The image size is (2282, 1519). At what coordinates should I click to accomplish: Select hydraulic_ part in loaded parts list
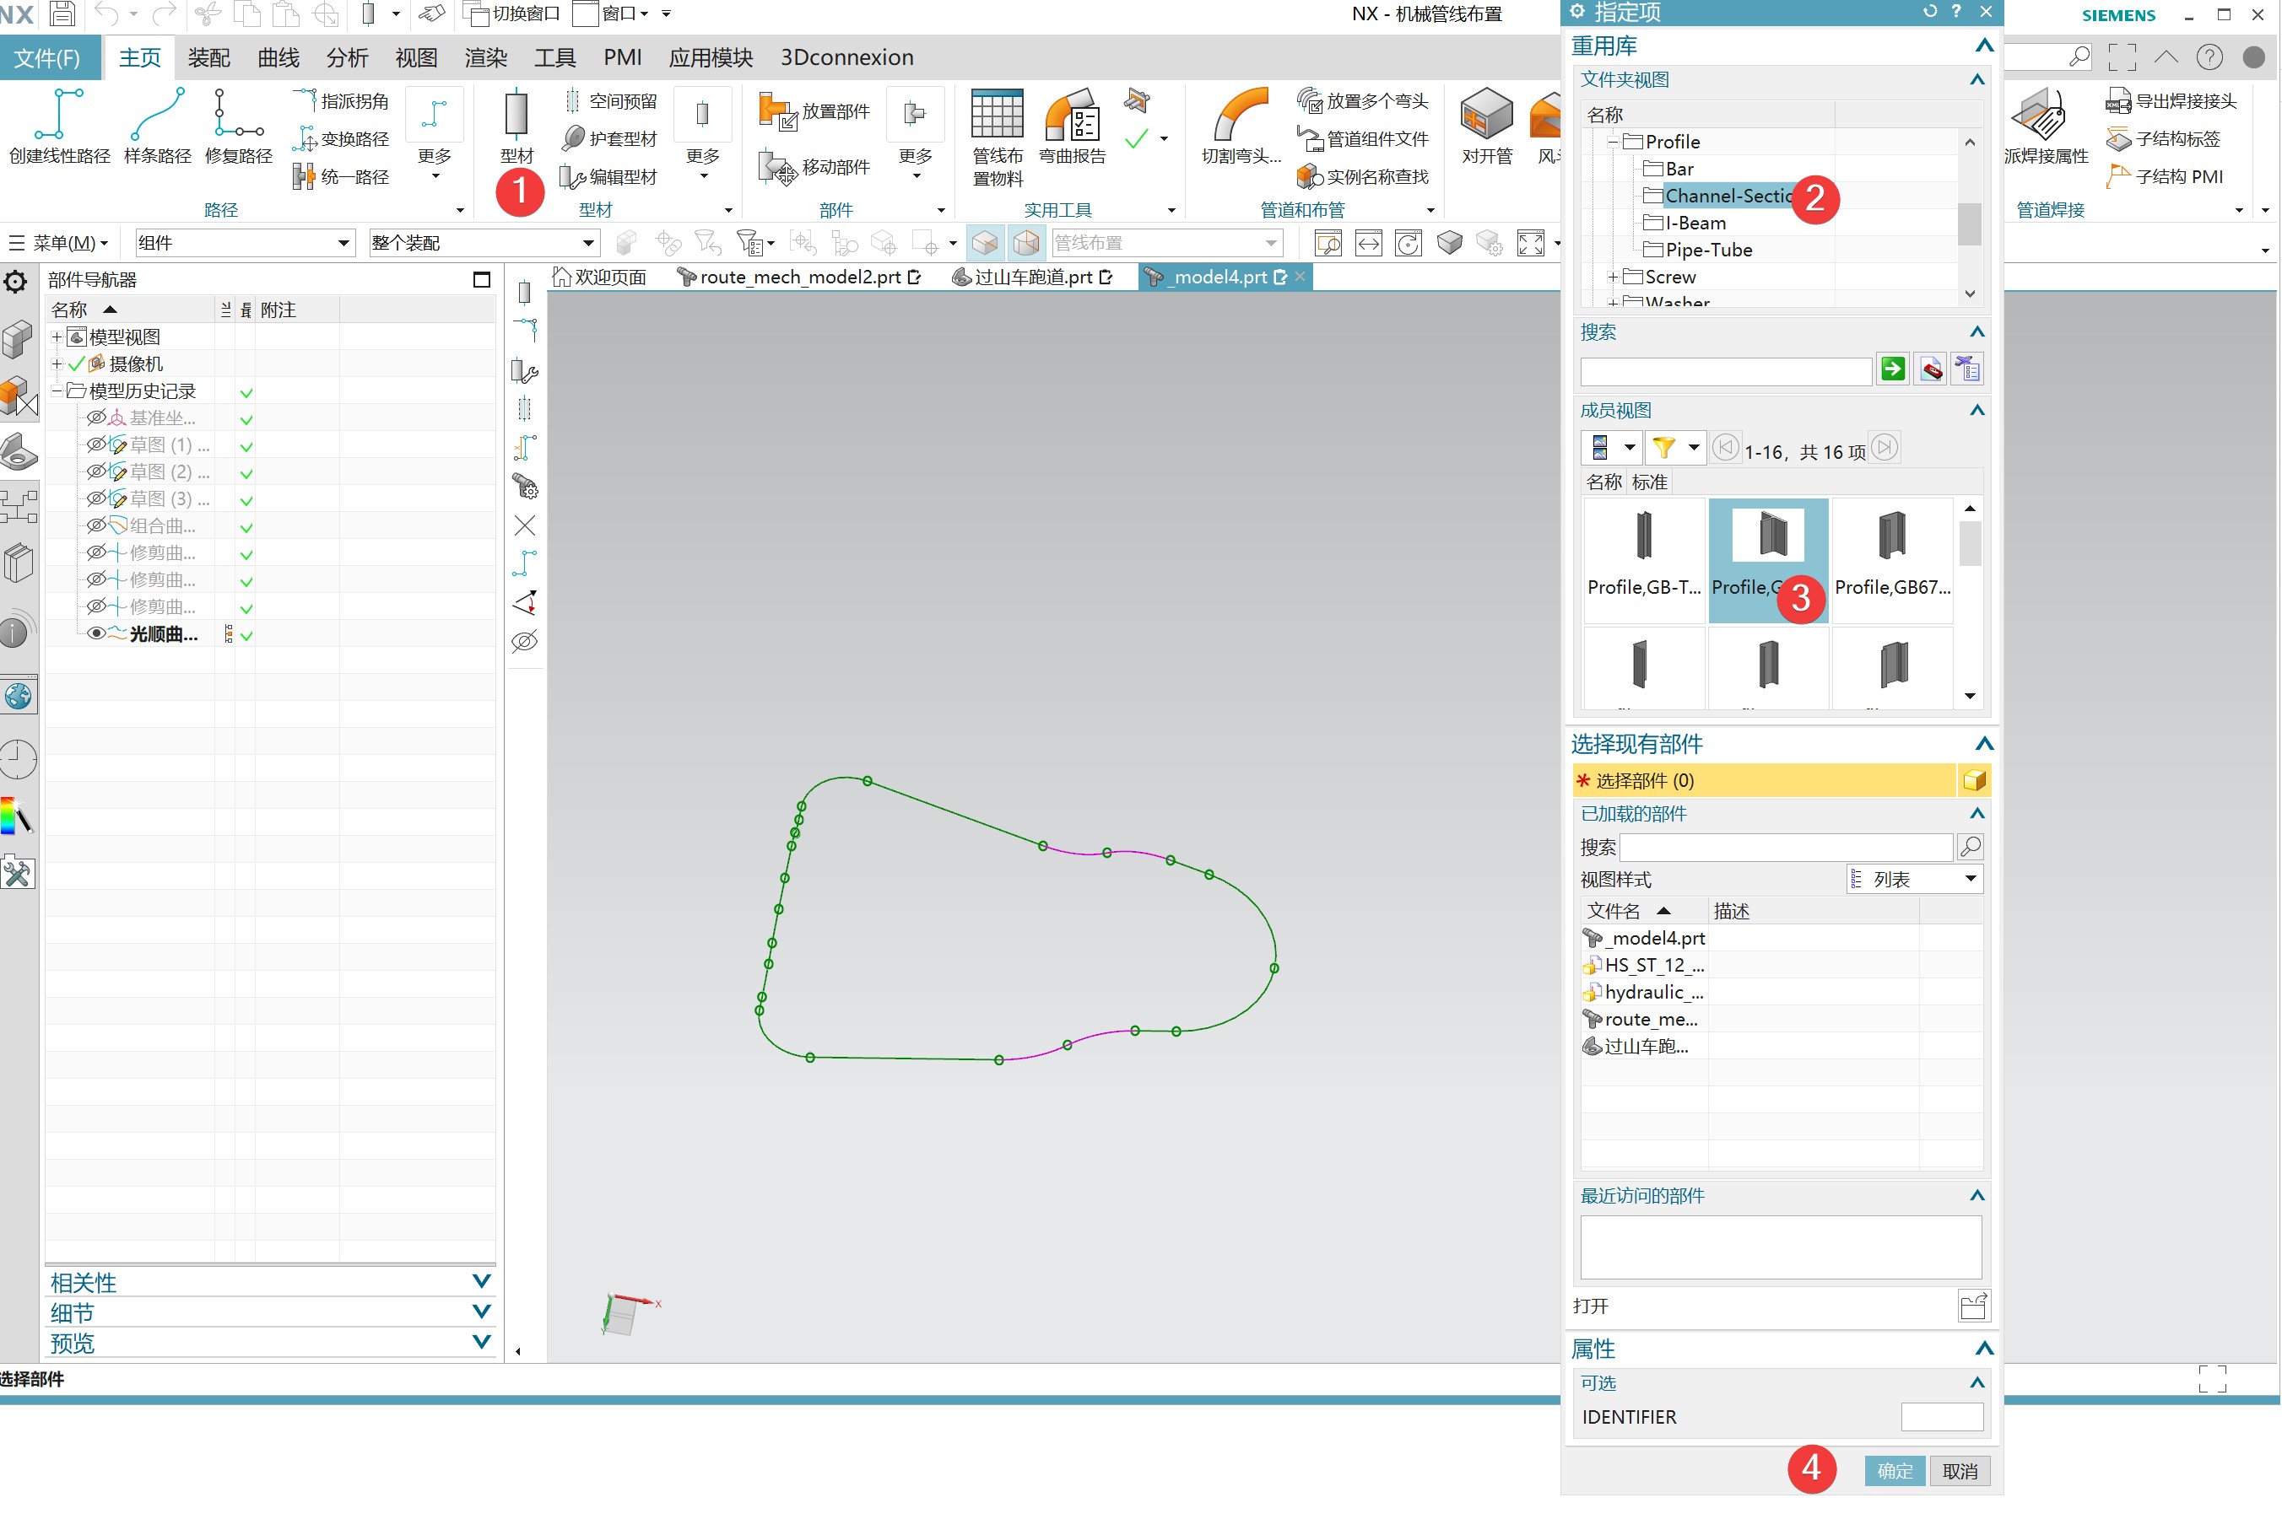[1643, 992]
